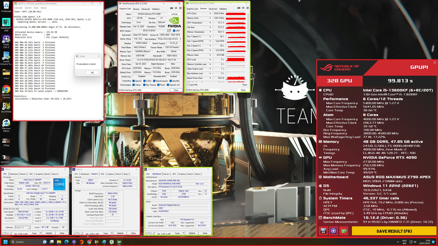The image size is (438, 246).
Task: Open the hamburger menu in GPU-Z Graphics Card window
Action: (x=180, y=8)
